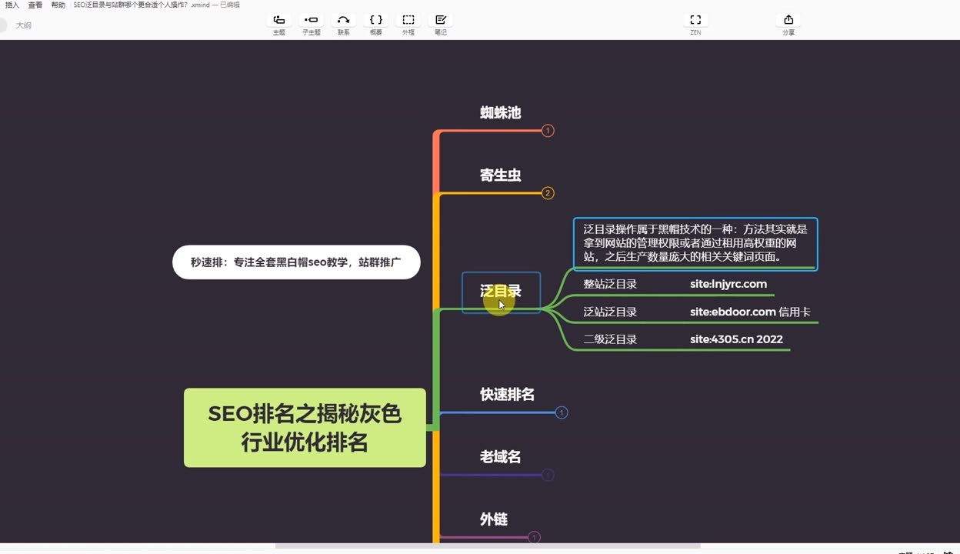Select the 快速排名 topic
Screen dimensions: 960x554
[x=507, y=395]
